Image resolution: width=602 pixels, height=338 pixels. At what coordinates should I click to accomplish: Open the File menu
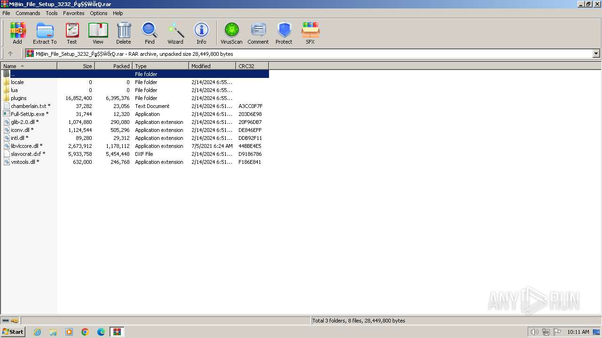[7, 13]
